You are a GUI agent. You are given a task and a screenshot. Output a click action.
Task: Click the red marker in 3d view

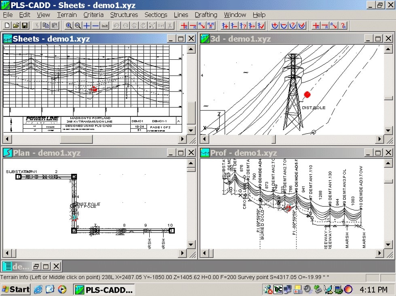tap(307, 94)
